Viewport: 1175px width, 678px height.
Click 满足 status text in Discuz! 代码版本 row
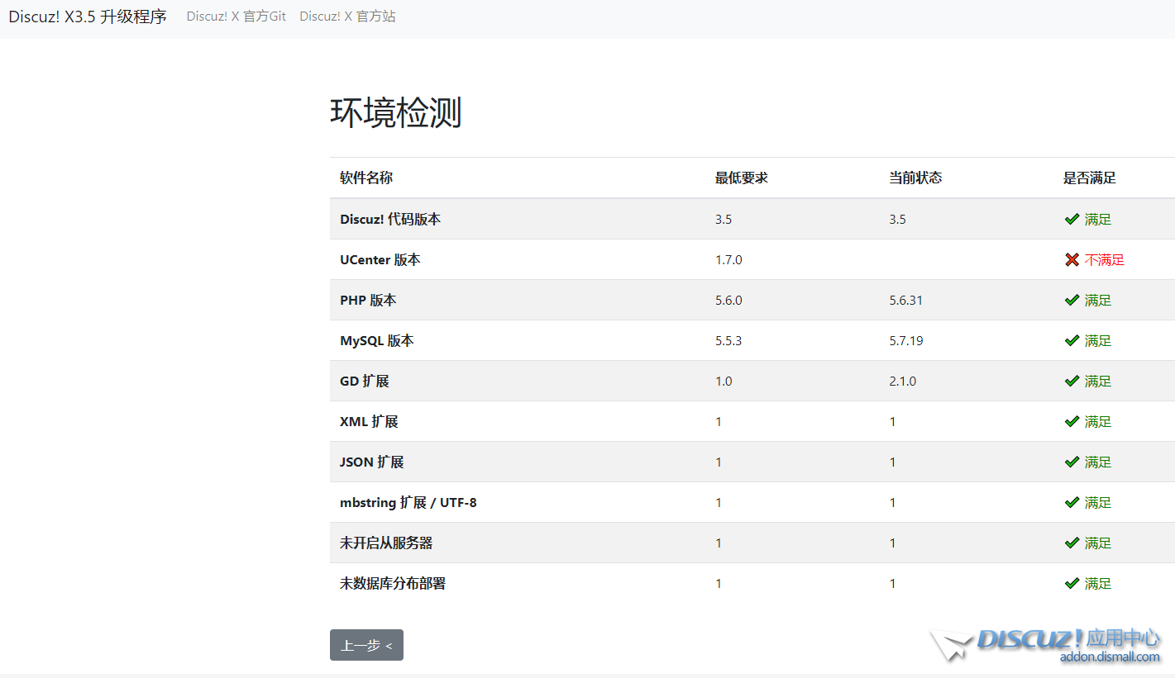pyautogui.click(x=1098, y=219)
